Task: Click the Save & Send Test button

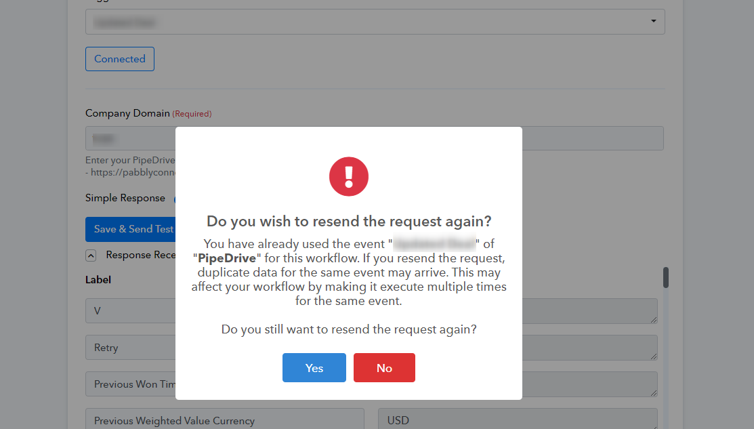Action: click(x=131, y=229)
